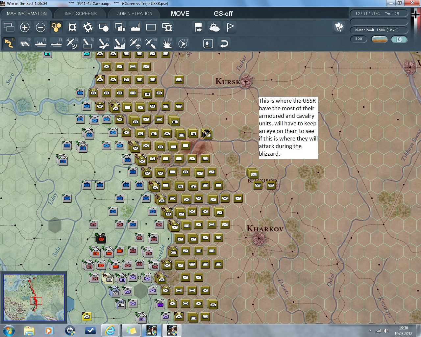Open the Administration tab

click(135, 13)
